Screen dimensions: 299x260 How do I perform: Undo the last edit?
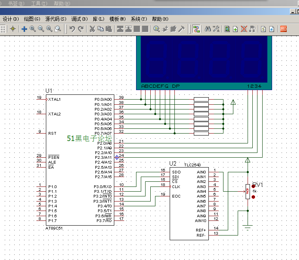72,29
